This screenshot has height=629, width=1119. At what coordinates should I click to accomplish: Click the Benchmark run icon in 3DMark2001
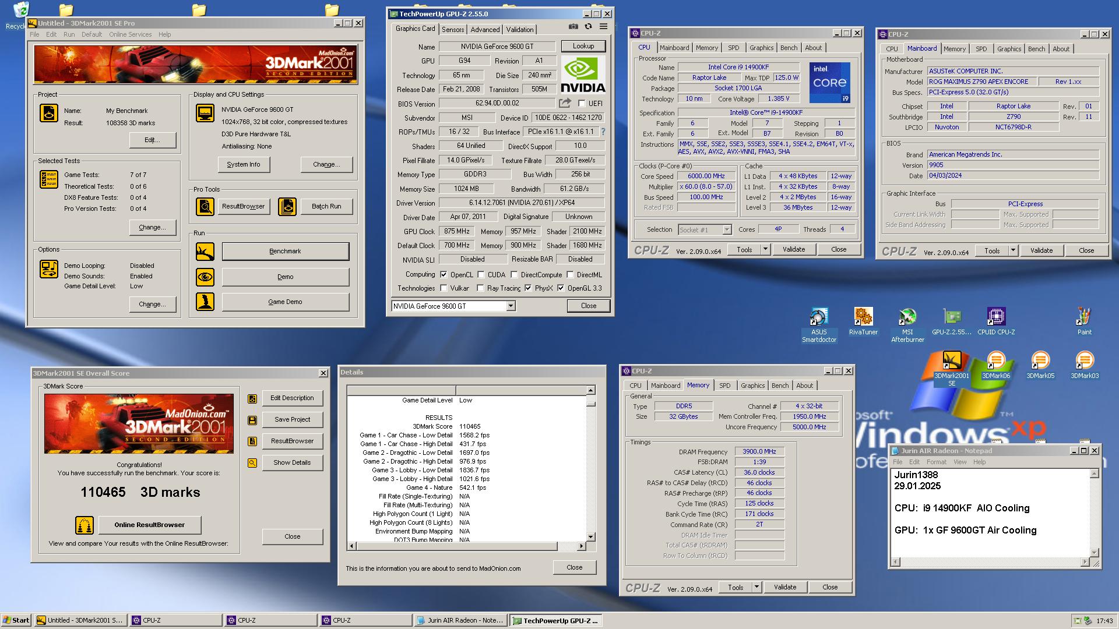pos(205,252)
